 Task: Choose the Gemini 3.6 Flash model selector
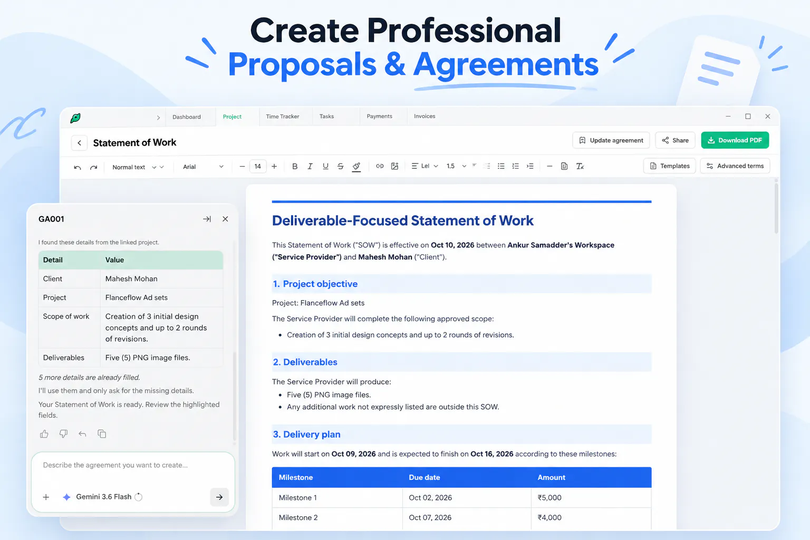[x=102, y=497]
